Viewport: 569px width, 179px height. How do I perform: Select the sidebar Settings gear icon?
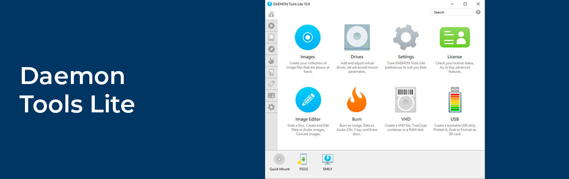click(x=271, y=107)
